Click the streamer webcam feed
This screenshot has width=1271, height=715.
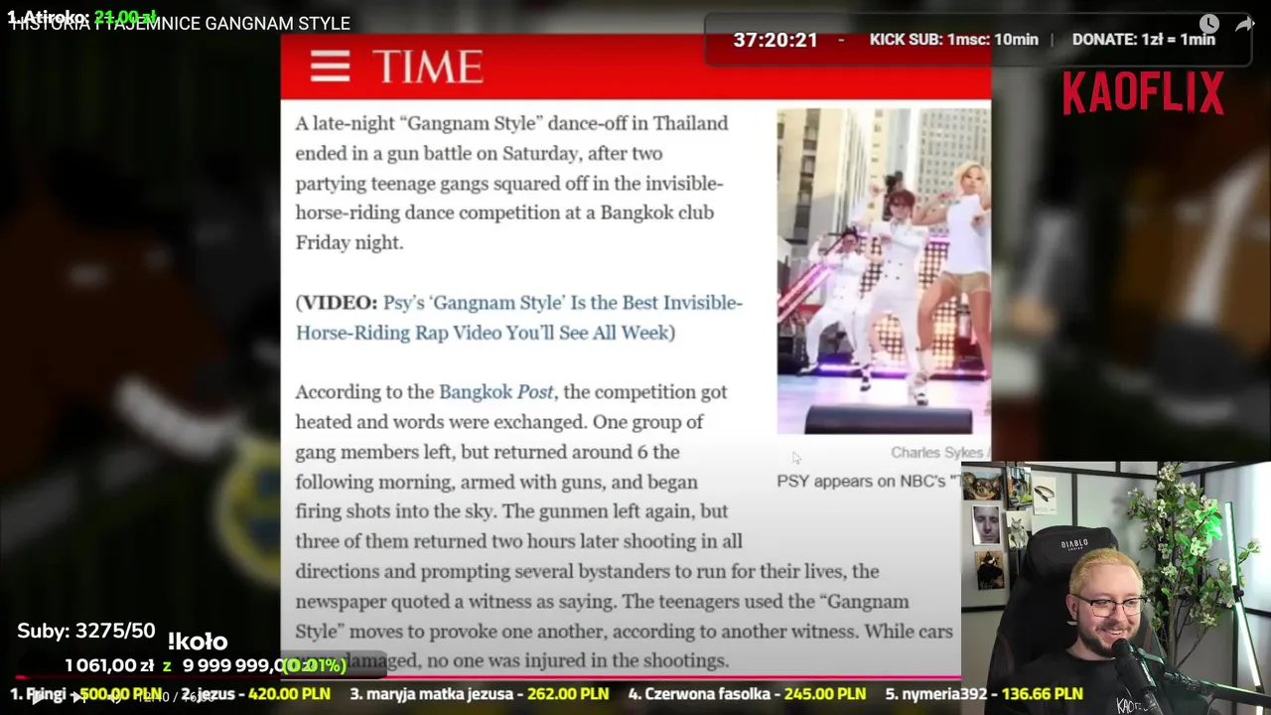[x=1116, y=588]
